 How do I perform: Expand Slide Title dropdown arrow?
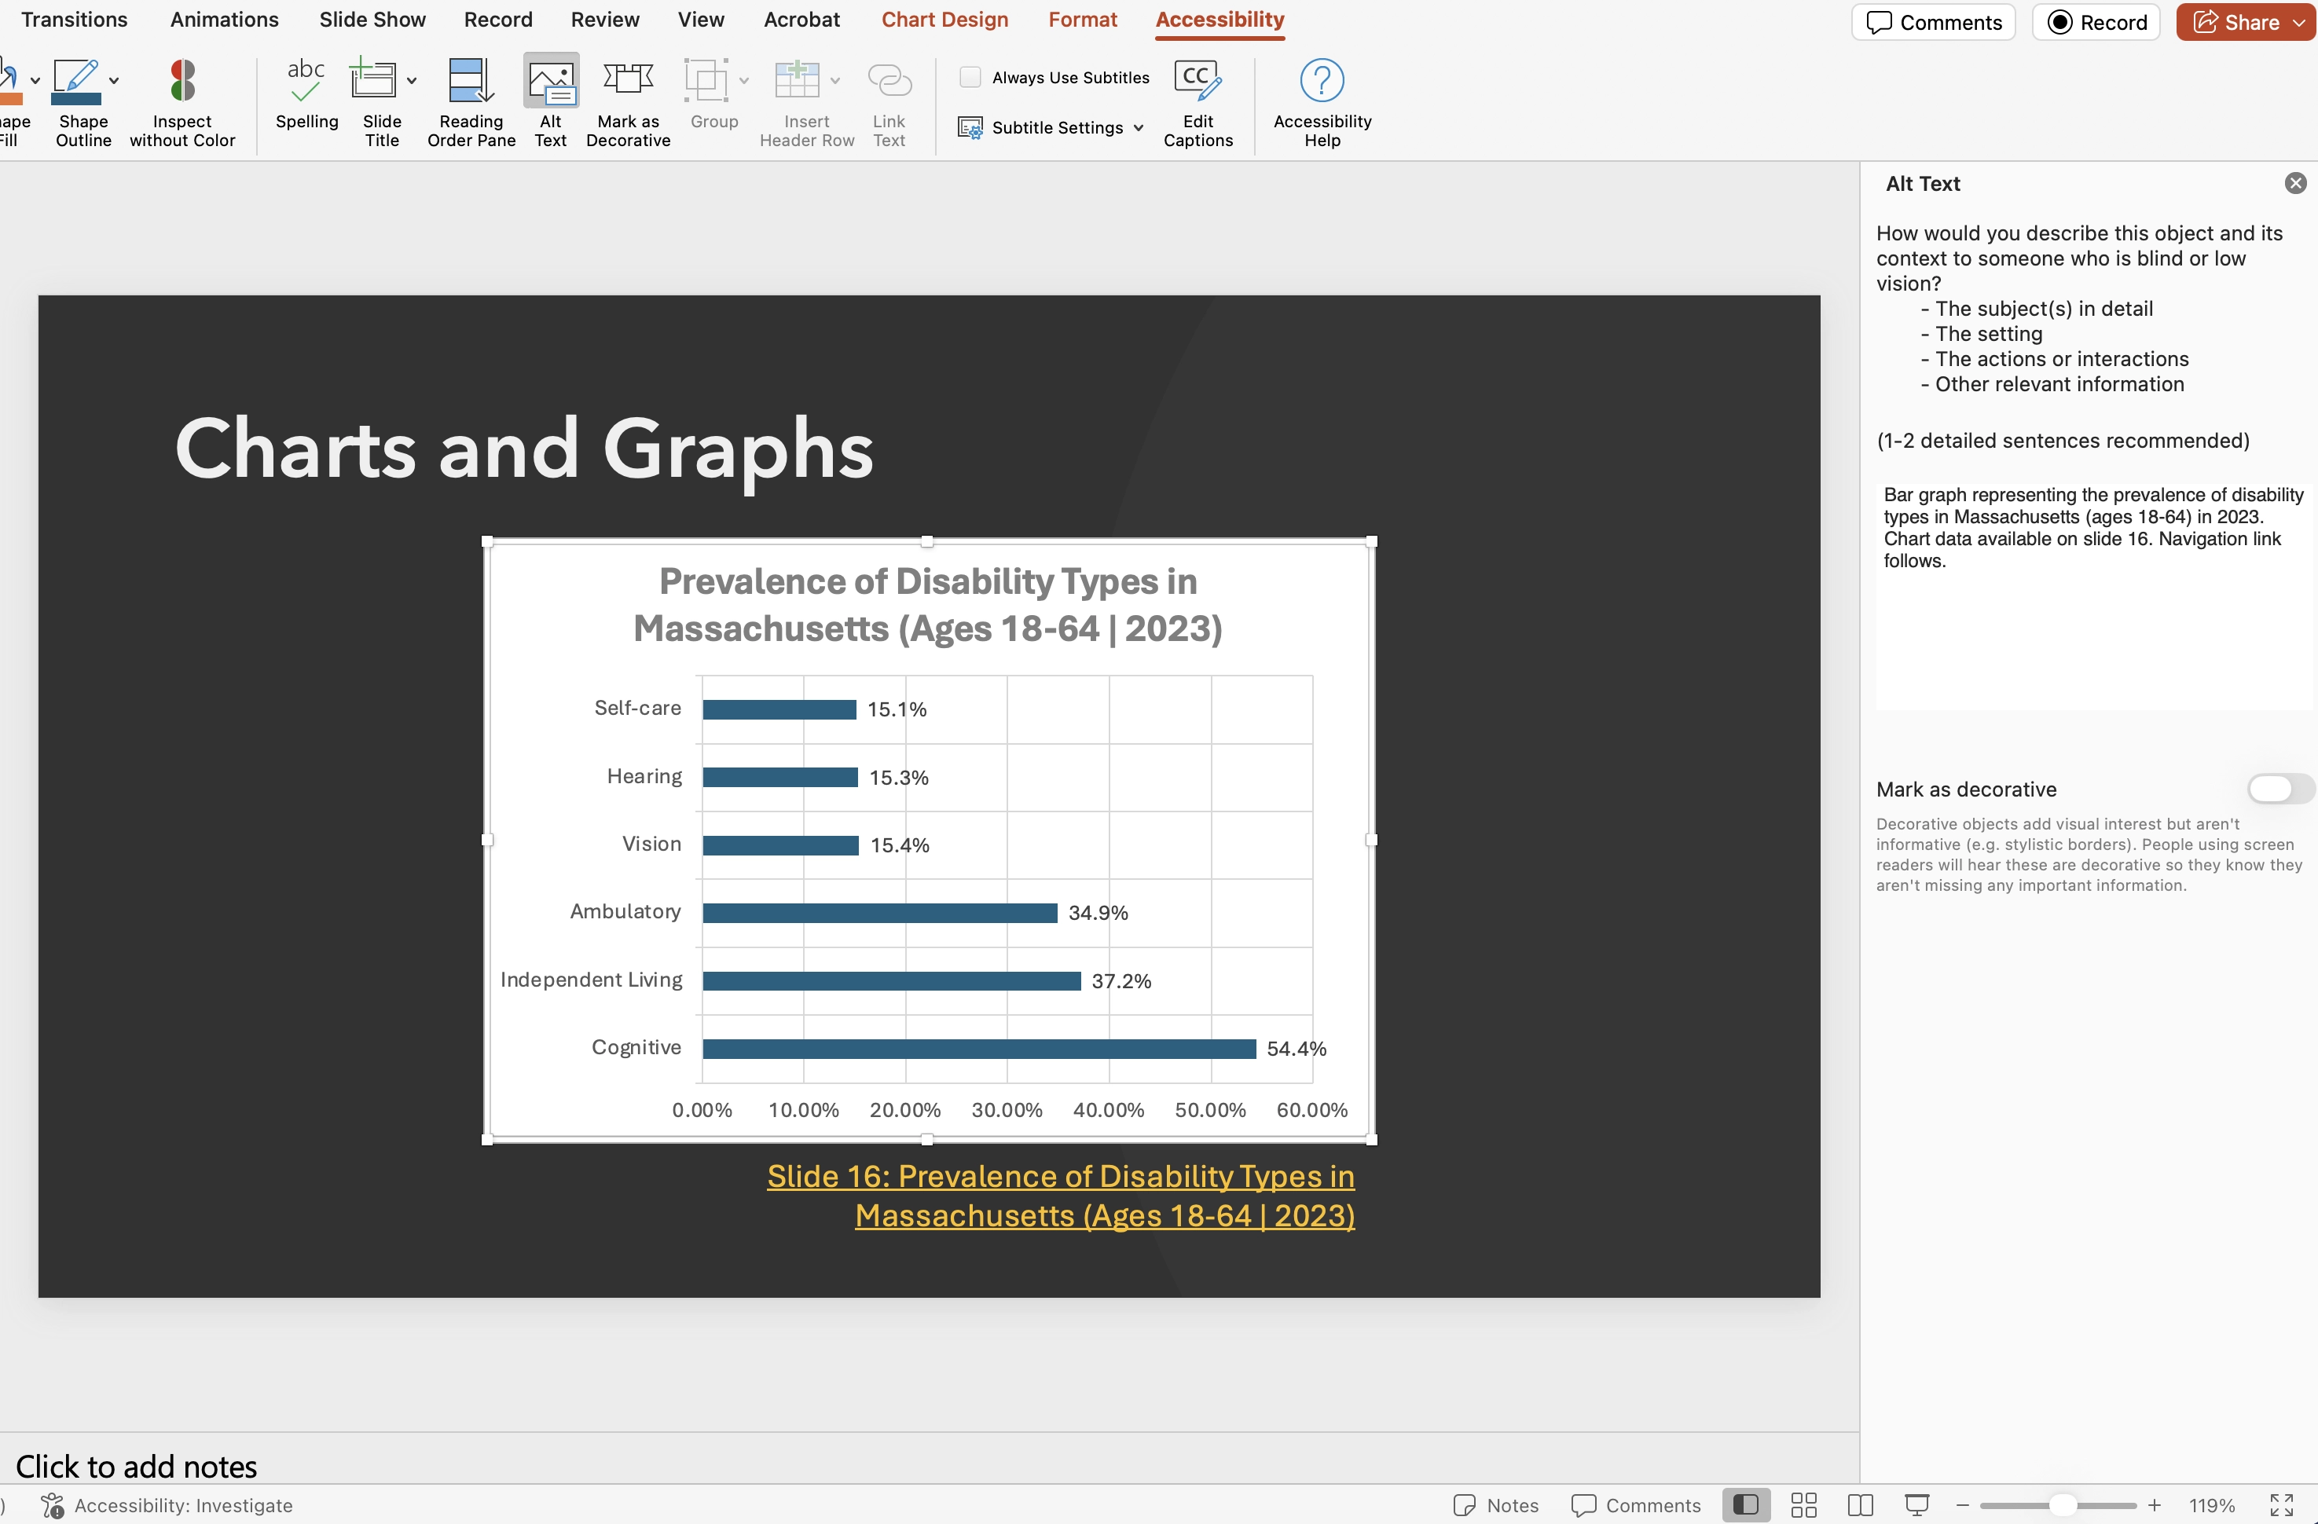click(x=412, y=81)
